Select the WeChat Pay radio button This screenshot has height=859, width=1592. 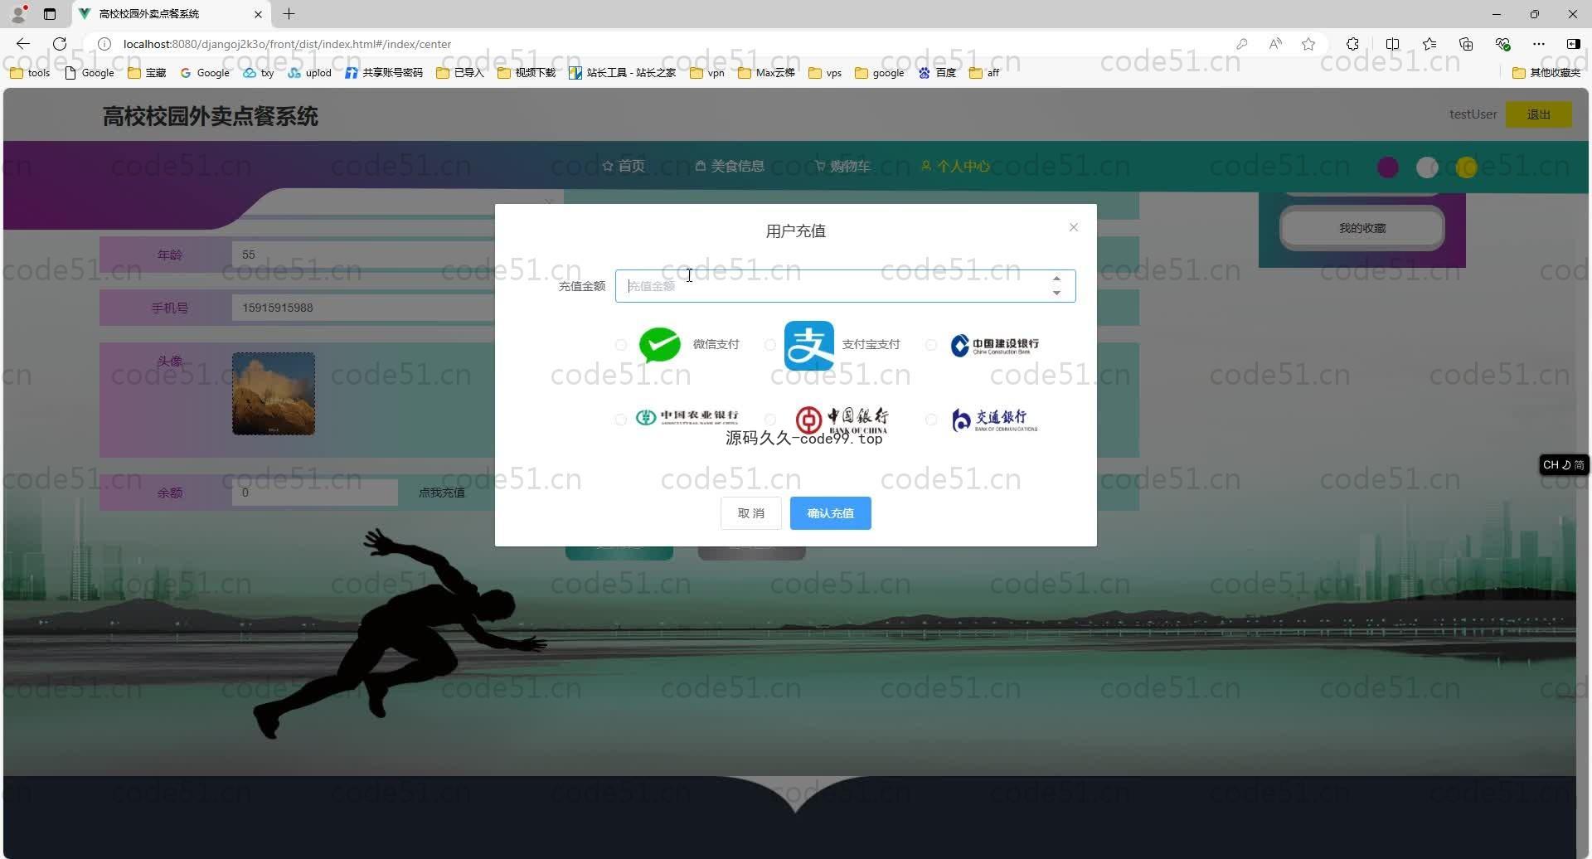tap(621, 344)
